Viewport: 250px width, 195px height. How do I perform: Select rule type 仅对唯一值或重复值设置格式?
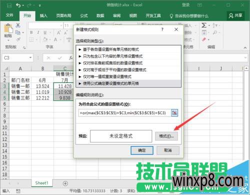(x=128, y=76)
